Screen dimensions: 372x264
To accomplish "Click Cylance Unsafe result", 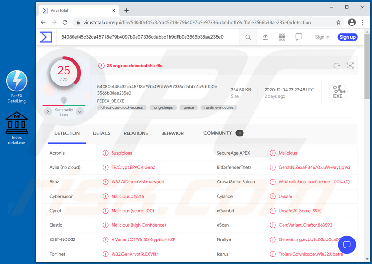I will 285,197.
